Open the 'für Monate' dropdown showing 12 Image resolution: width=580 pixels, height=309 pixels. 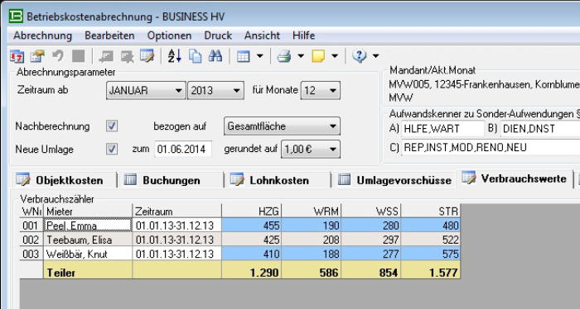click(321, 91)
